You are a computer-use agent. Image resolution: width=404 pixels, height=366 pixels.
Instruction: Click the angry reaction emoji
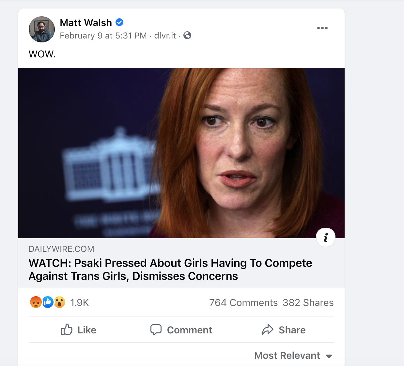(x=36, y=302)
